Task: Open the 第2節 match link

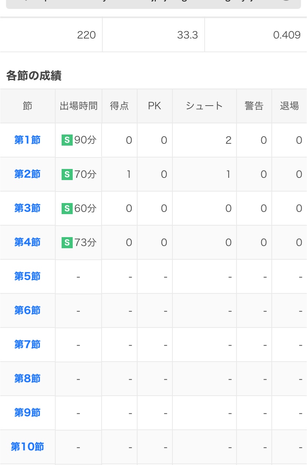Action: coord(27,174)
